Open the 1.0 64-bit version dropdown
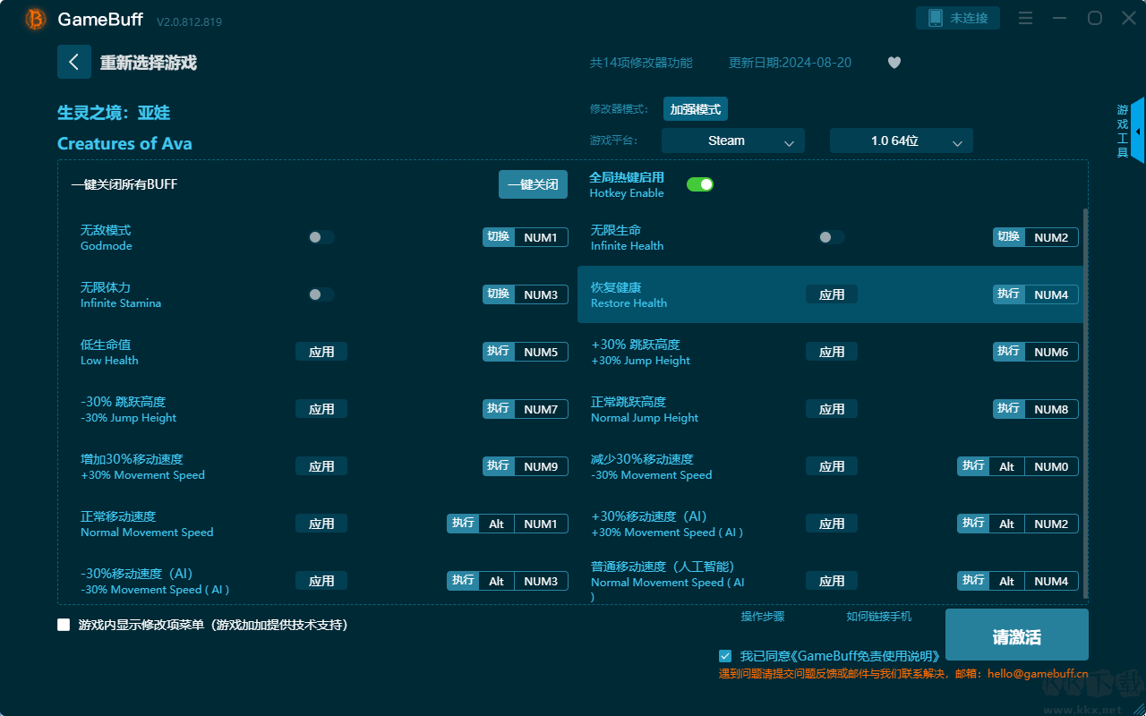 pyautogui.click(x=901, y=141)
